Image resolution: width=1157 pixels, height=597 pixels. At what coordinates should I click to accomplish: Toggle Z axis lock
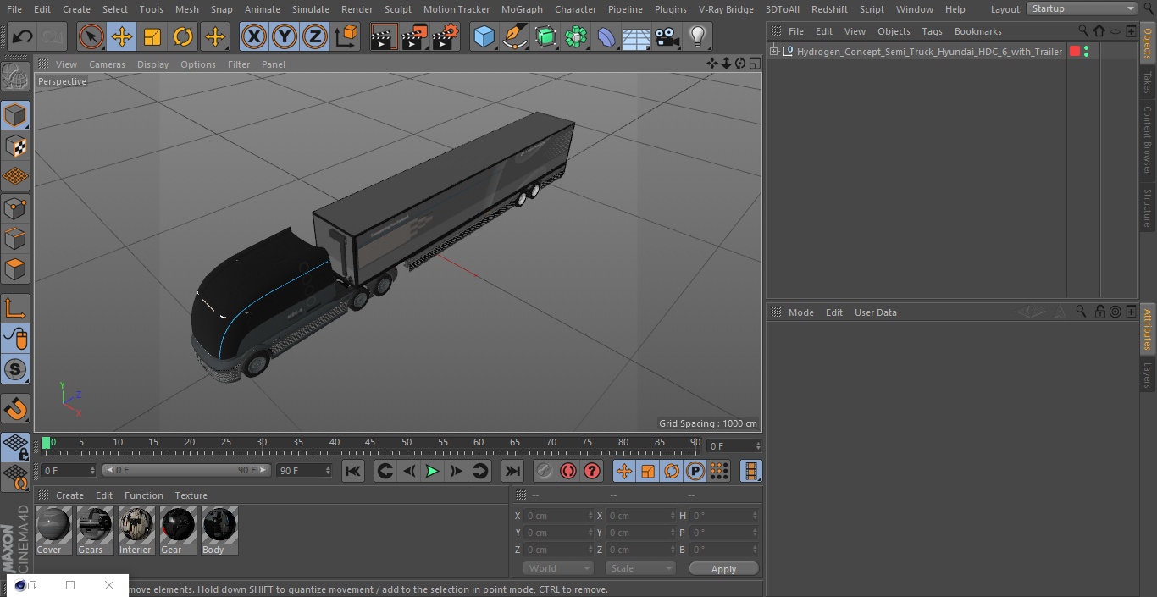[314, 36]
